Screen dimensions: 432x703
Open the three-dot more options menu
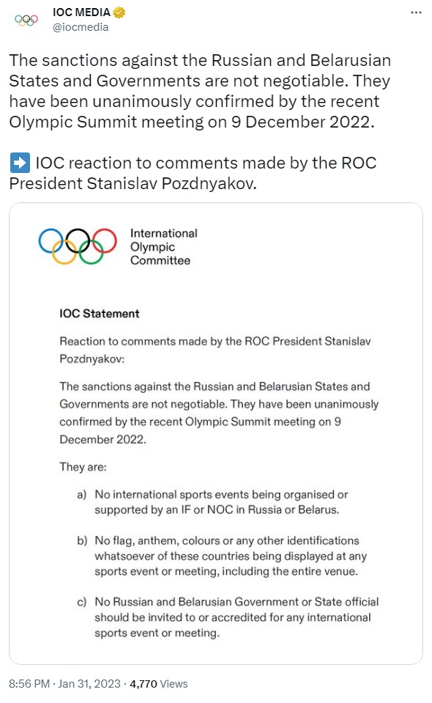pyautogui.click(x=416, y=12)
